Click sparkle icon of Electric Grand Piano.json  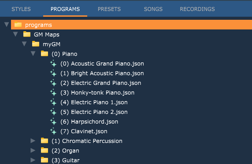tap(53, 83)
